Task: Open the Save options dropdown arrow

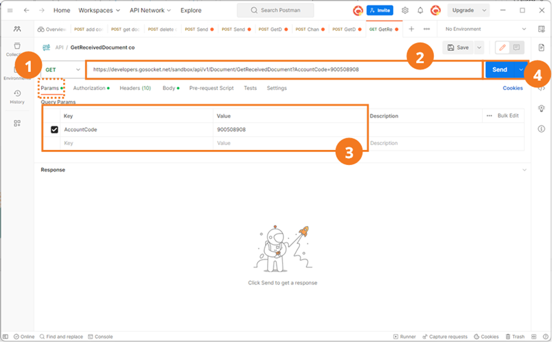Action: pyautogui.click(x=479, y=47)
